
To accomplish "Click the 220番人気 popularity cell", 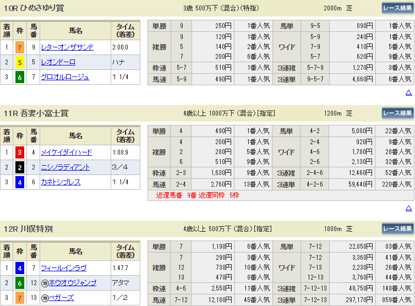I will tap(396, 184).
